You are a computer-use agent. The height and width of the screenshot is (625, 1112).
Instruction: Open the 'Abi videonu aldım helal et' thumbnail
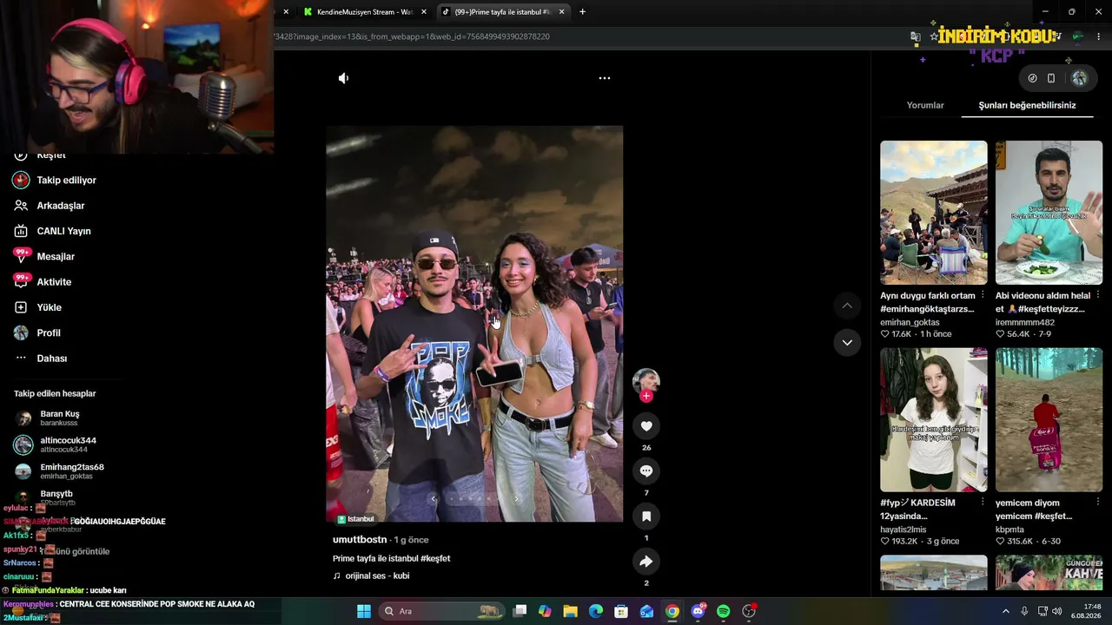click(x=1049, y=213)
